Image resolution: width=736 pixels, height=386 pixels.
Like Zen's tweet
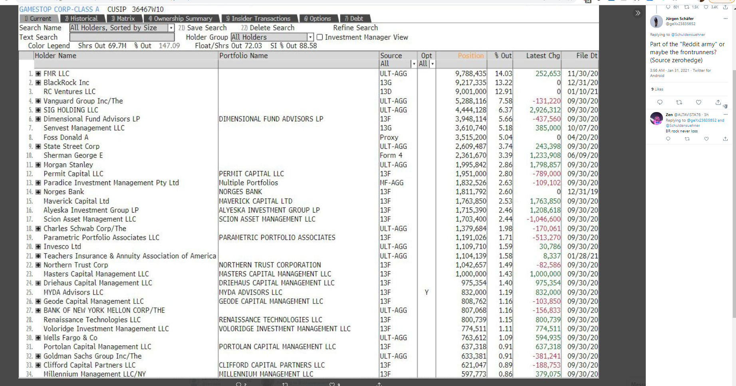click(706, 139)
